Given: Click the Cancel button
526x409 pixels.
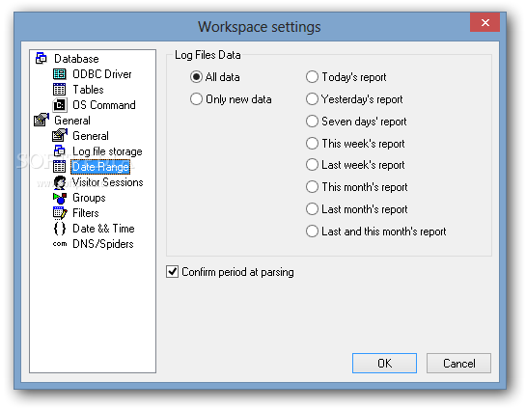Looking at the screenshot, I should click(458, 363).
